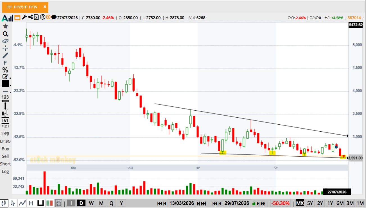Select the 123 horizontal measure tool
The image size is (366, 208).
[x=5, y=98]
